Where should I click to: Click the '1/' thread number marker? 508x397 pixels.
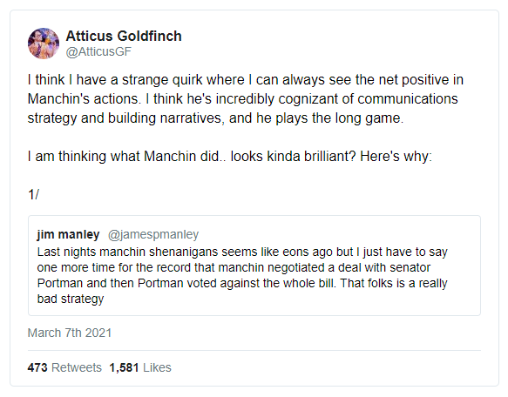click(x=33, y=195)
